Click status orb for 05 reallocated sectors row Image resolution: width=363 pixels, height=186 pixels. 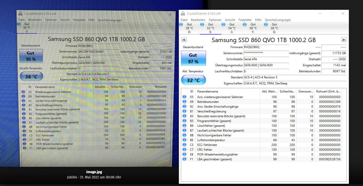(184, 97)
